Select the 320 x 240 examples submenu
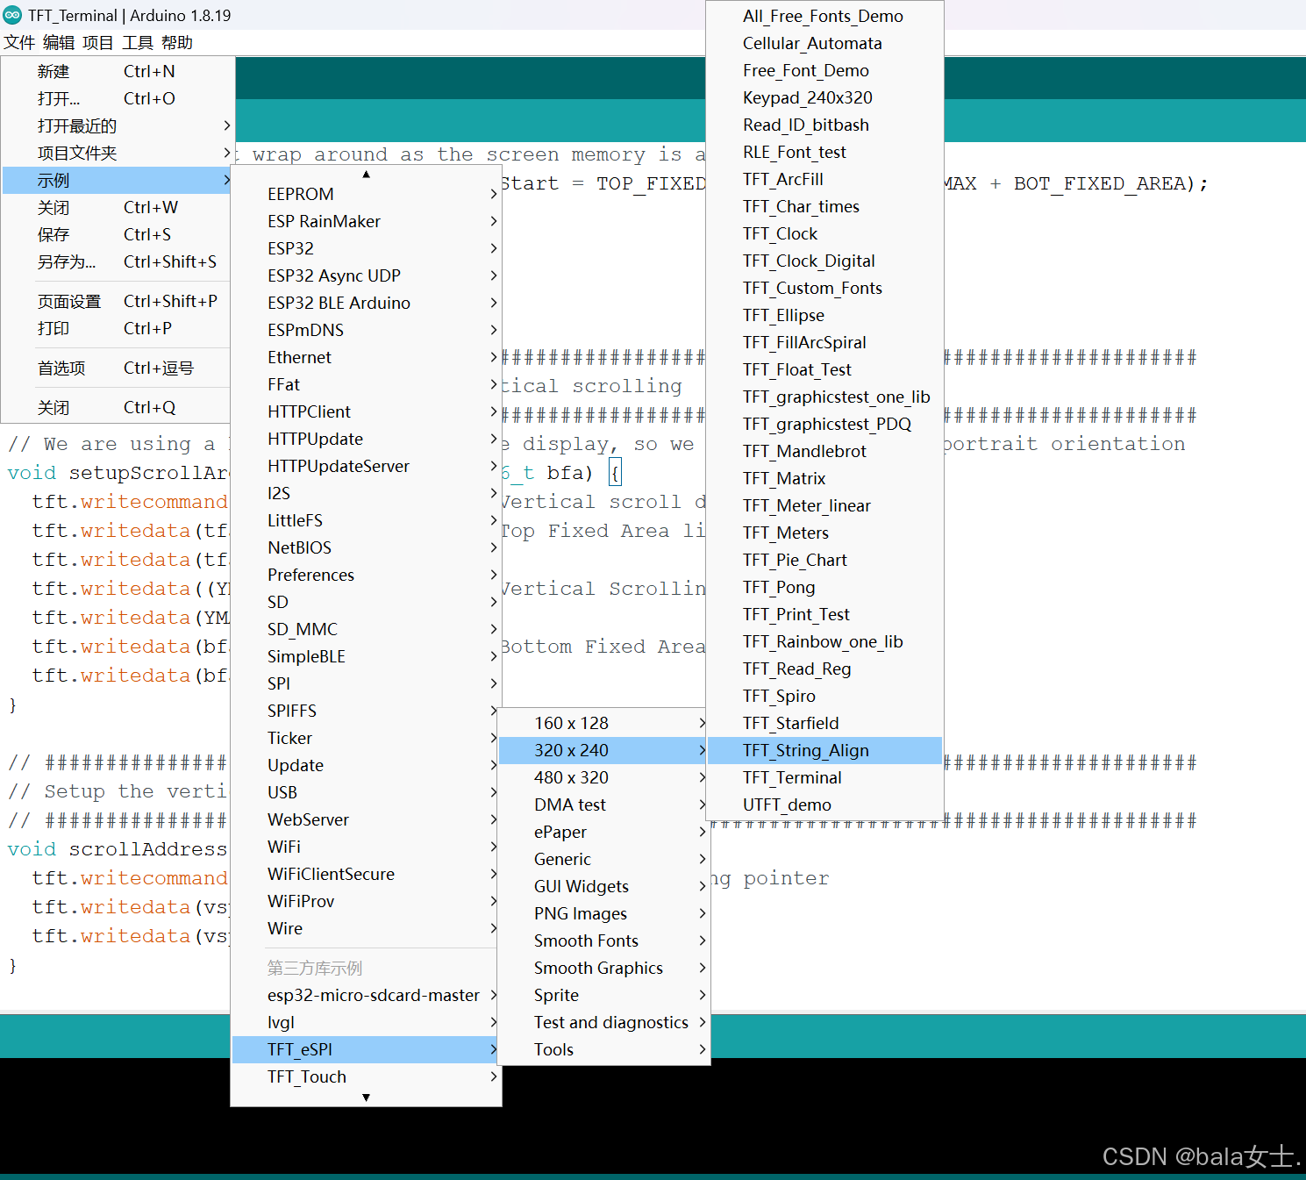This screenshot has width=1306, height=1180. pos(603,750)
